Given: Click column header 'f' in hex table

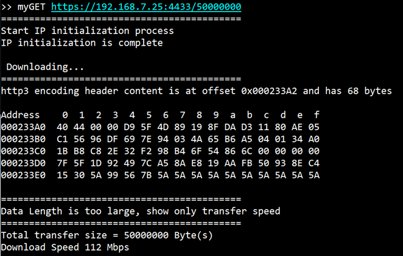Looking at the screenshot, I should (x=317, y=115).
